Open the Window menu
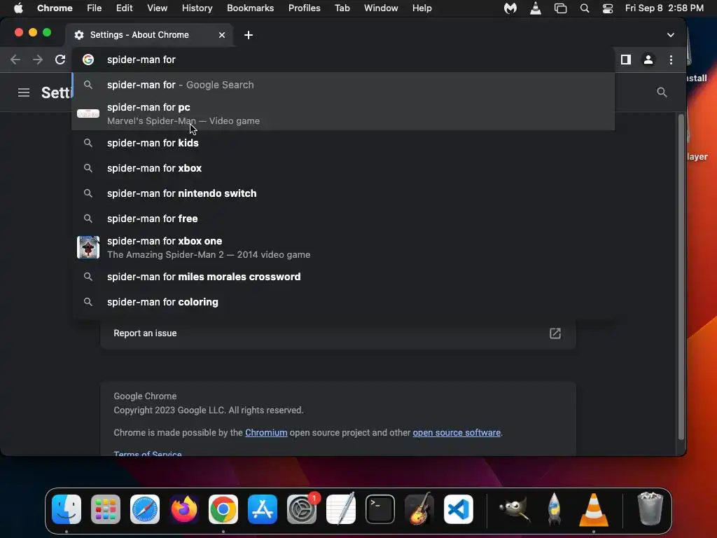Image resolution: width=717 pixels, height=538 pixels. [381, 8]
